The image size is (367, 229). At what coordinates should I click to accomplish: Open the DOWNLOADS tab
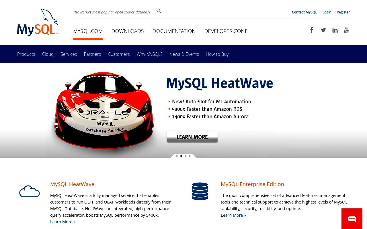coord(128,31)
